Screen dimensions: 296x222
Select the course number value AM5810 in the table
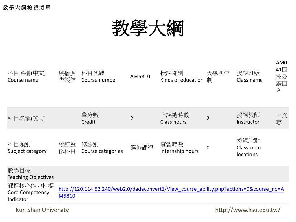pos(140,76)
